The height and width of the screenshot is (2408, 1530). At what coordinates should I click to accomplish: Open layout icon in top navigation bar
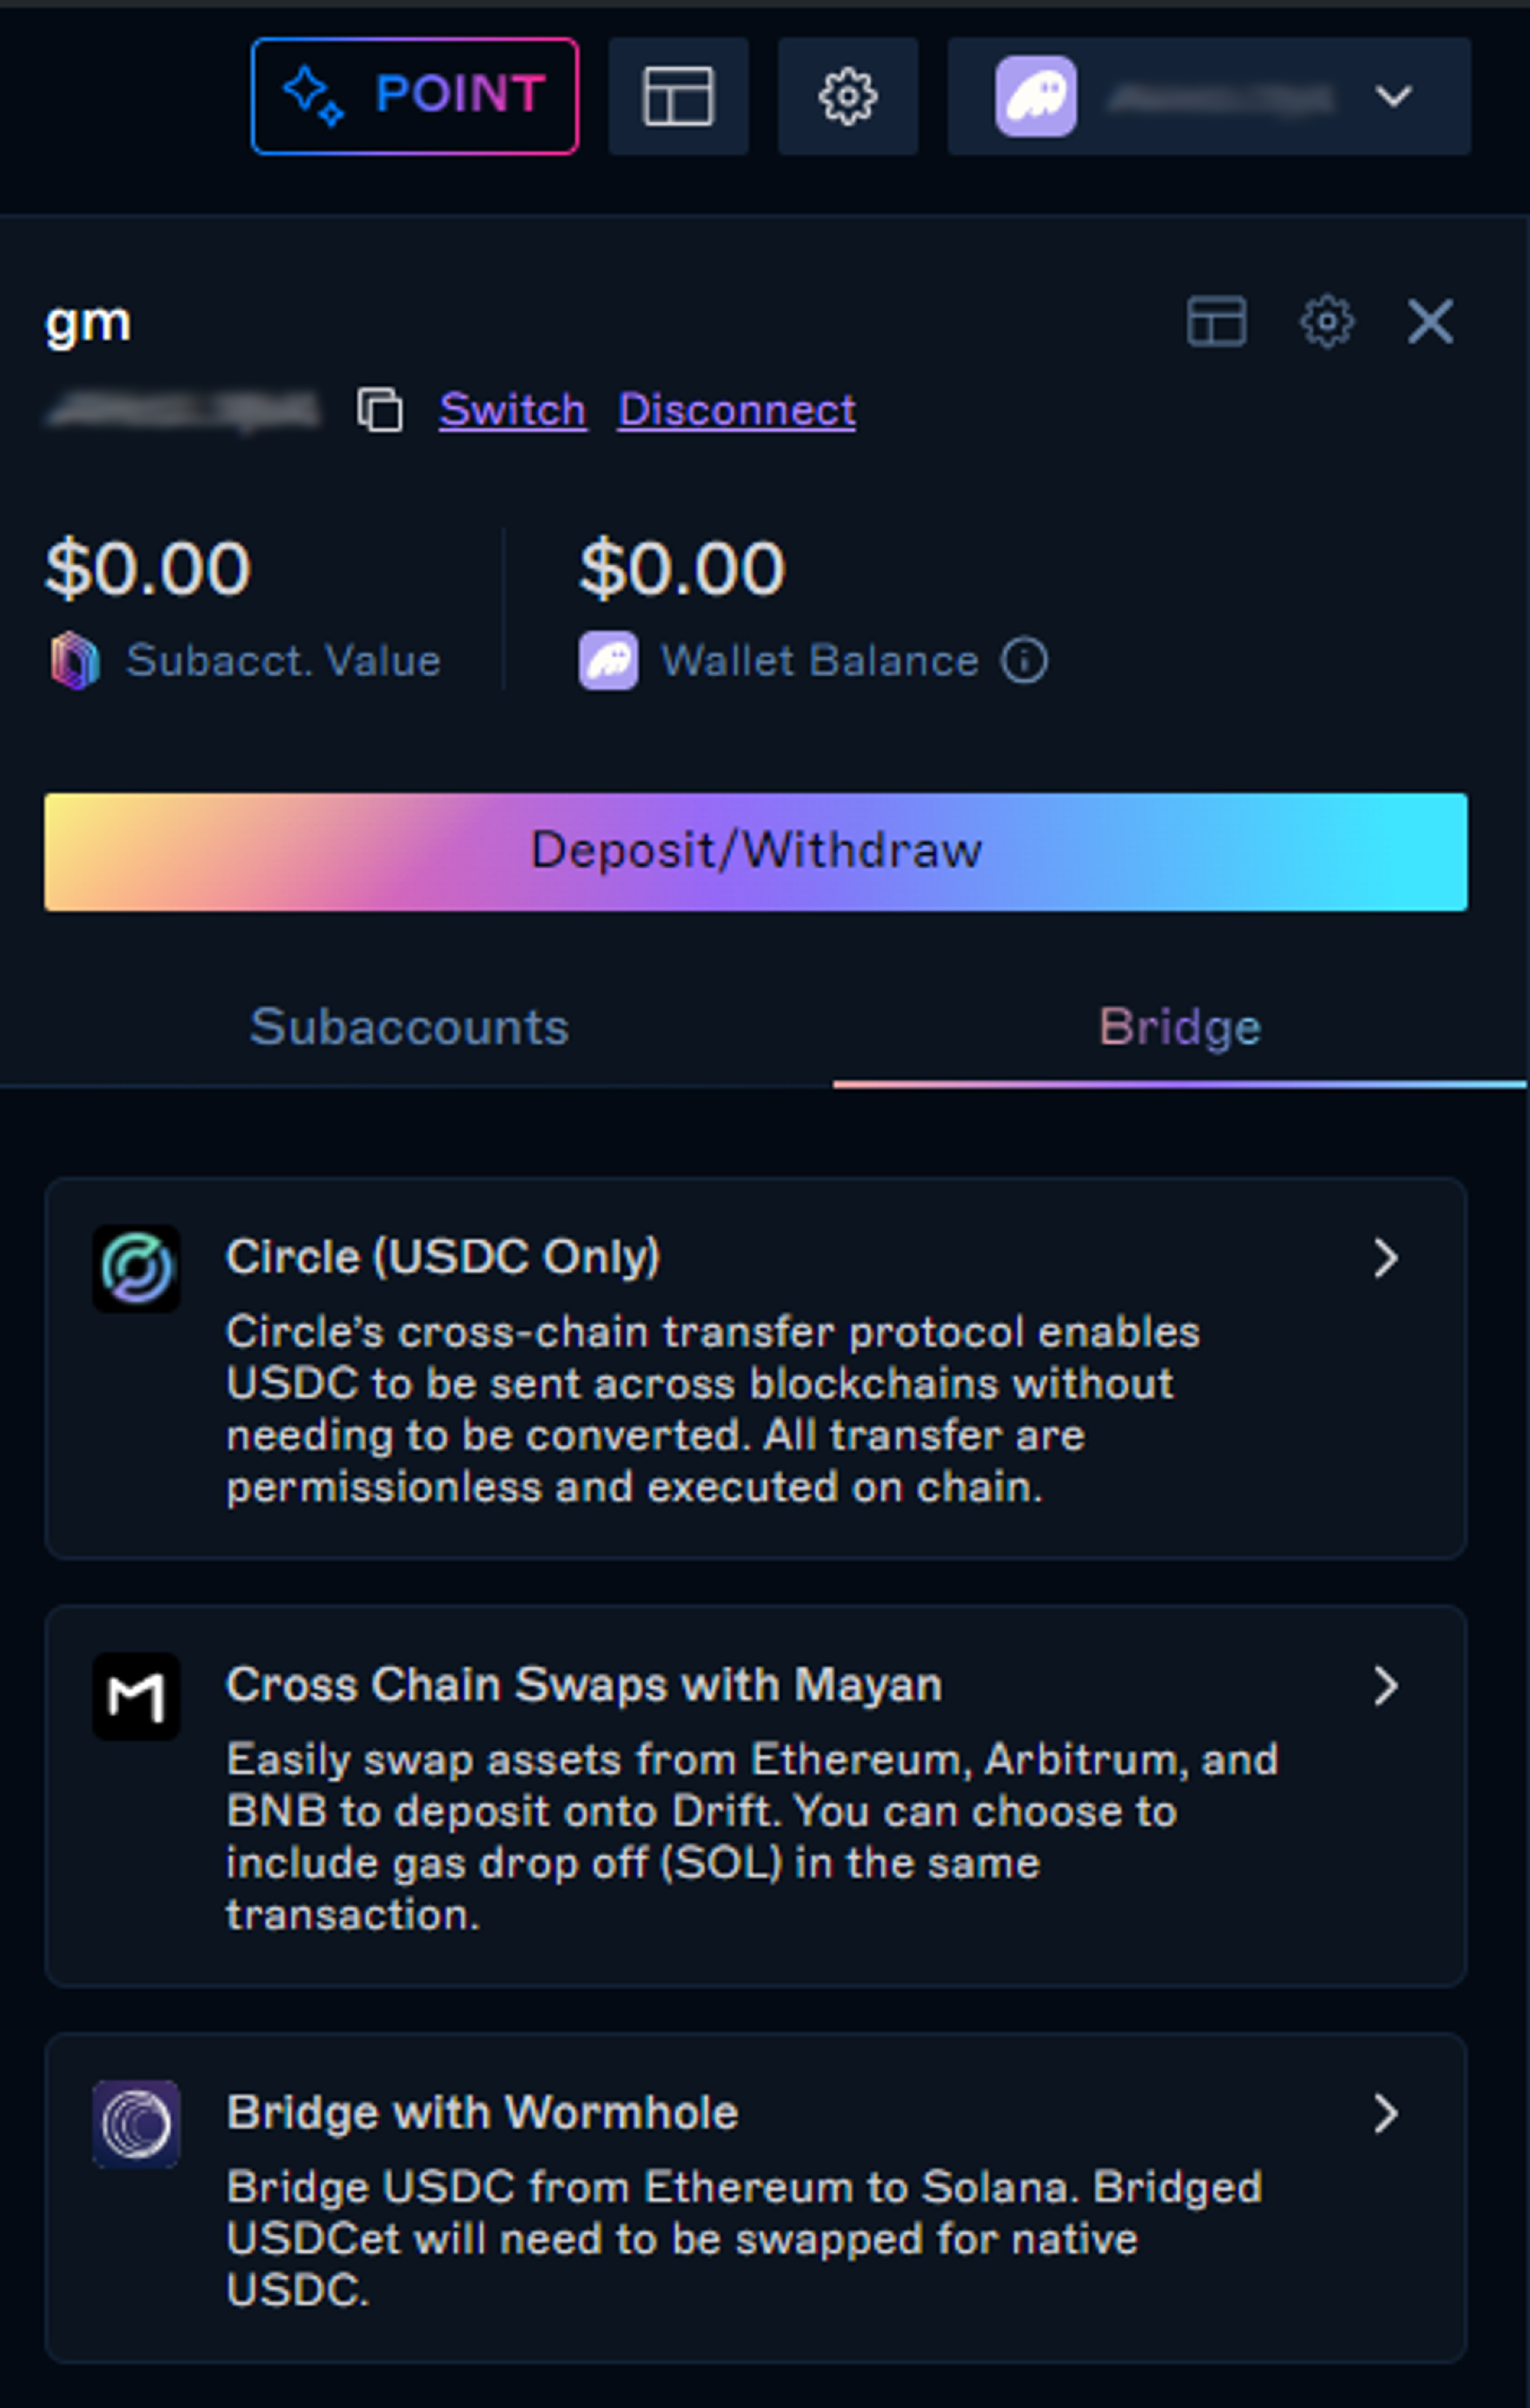tap(678, 96)
